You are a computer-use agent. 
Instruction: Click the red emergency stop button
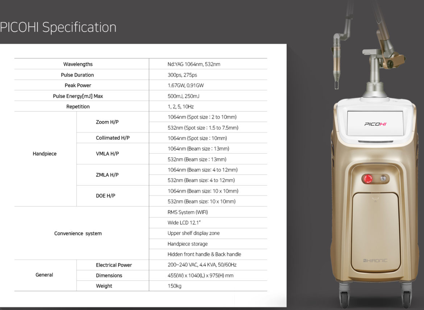(x=368, y=179)
